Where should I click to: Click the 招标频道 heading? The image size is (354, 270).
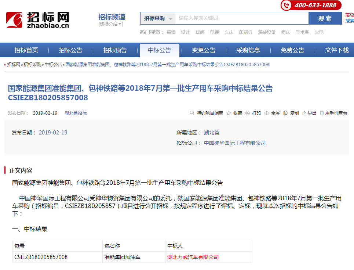112,17
